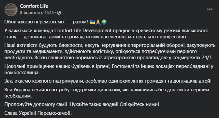Click the public globe privacy icon
This screenshot has width=219, height=118.
click(59, 13)
